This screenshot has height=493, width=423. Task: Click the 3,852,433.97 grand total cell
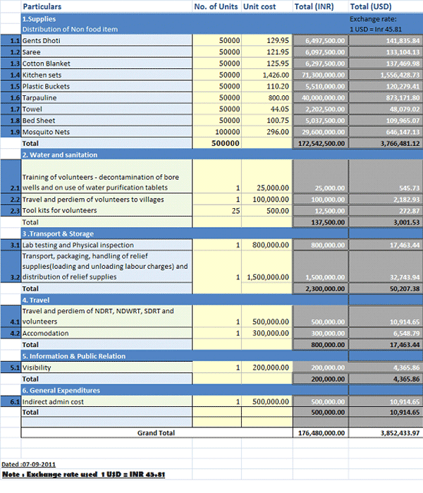386,433
